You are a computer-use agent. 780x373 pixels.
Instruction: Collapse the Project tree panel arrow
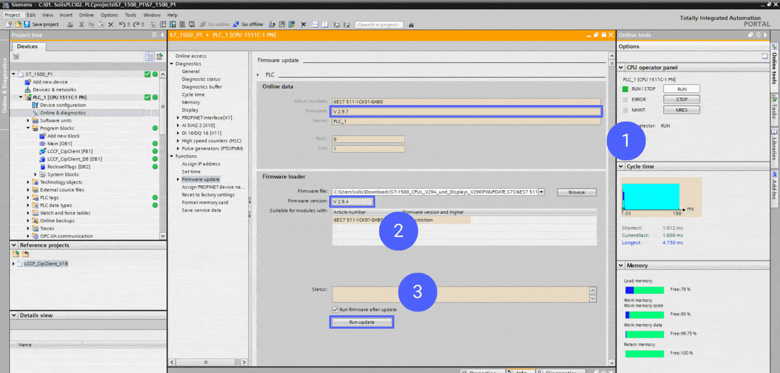(x=162, y=35)
